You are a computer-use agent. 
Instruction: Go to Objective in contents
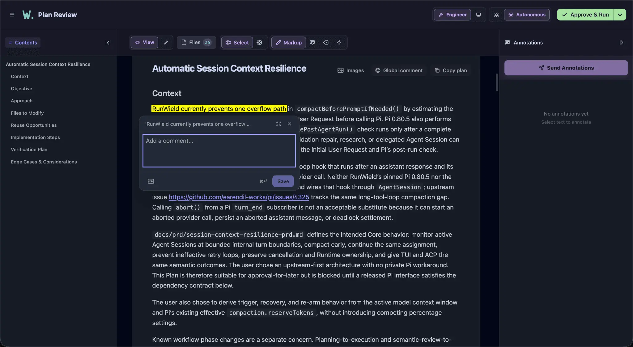[x=21, y=89]
